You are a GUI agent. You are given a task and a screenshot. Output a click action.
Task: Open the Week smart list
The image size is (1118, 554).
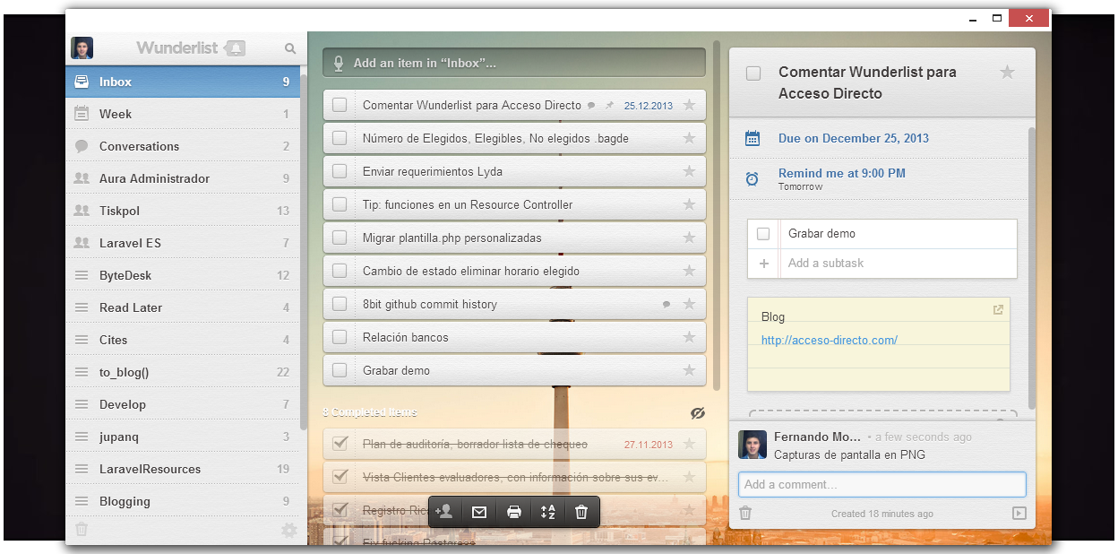tap(183, 114)
